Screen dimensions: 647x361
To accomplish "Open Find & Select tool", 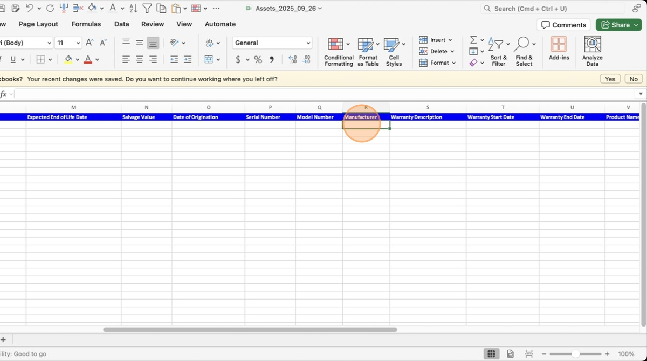I will point(524,52).
